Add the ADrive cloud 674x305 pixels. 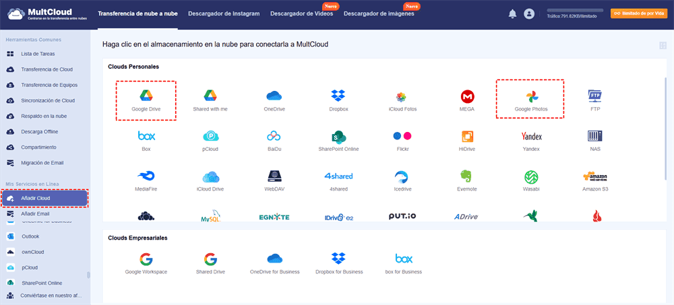(466, 217)
